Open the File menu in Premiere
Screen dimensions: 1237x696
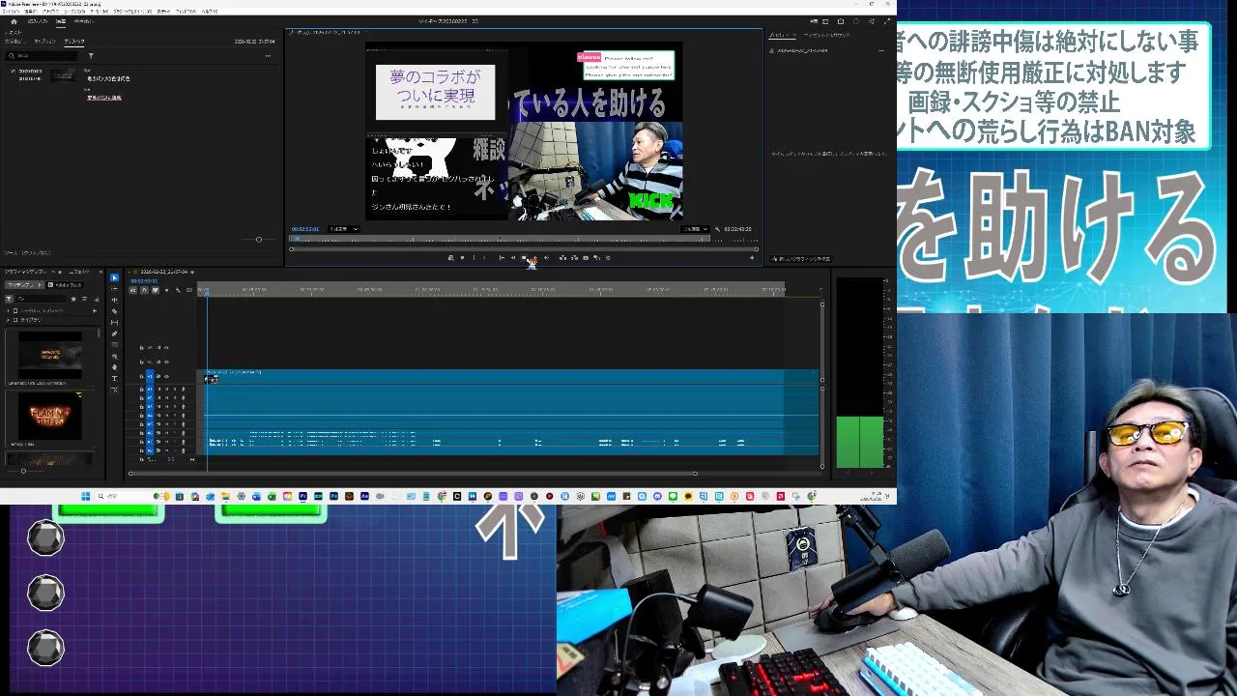click(x=11, y=12)
